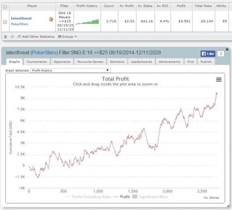Image resolution: width=232 pixels, height=210 pixels.
Task: Click the Facebook Like button
Action: (x=208, y=54)
